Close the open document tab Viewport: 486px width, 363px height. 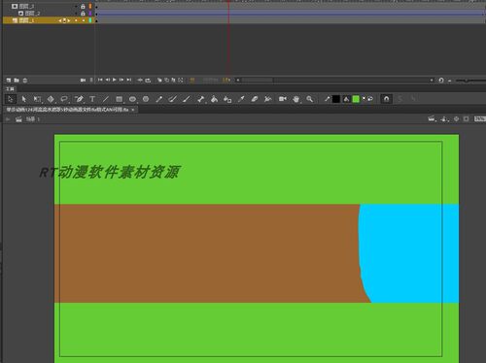click(x=133, y=110)
